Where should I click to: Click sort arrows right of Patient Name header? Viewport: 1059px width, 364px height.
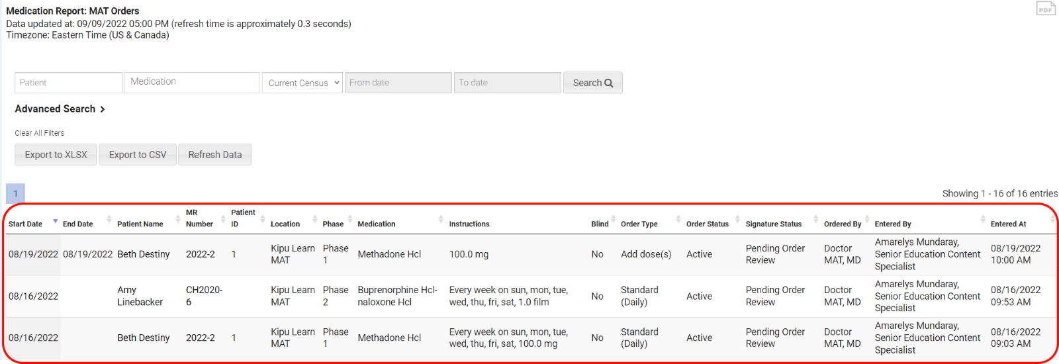pos(177,219)
